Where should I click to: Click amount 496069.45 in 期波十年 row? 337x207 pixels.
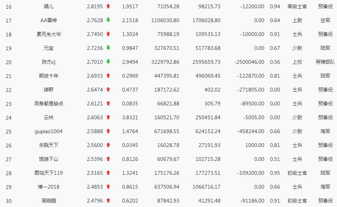coord(208,76)
